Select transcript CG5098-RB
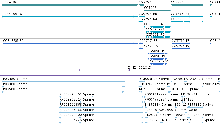 point(155,29)
